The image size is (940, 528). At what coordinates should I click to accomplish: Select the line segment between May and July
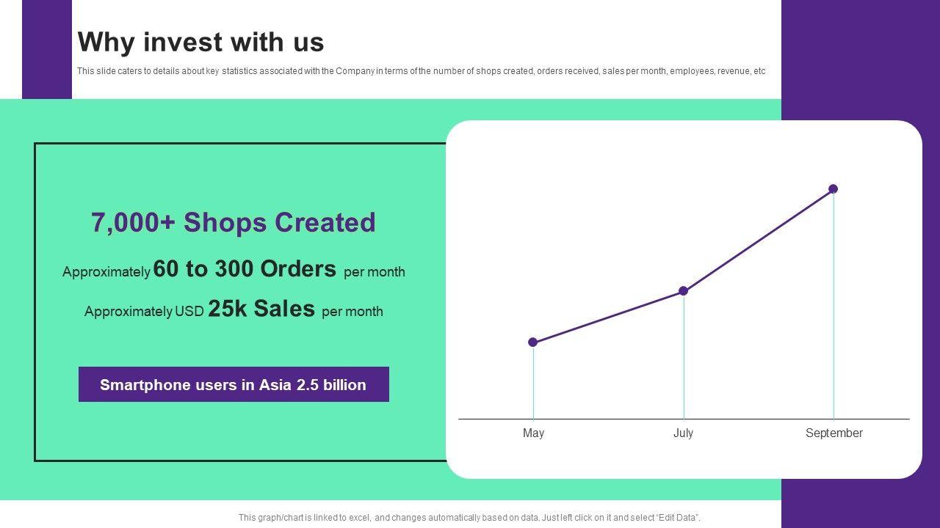pyautogui.click(x=608, y=317)
